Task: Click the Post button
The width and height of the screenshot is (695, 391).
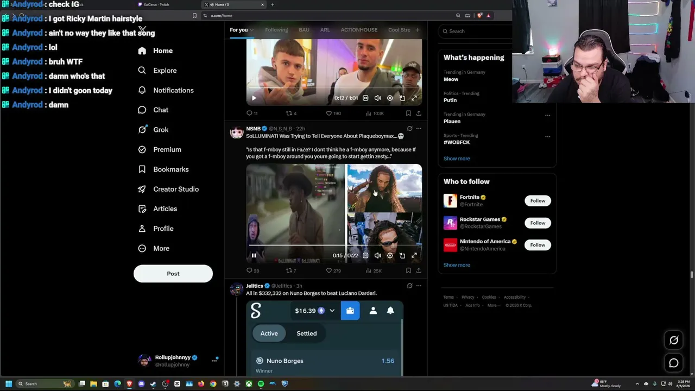Action: [x=173, y=274]
